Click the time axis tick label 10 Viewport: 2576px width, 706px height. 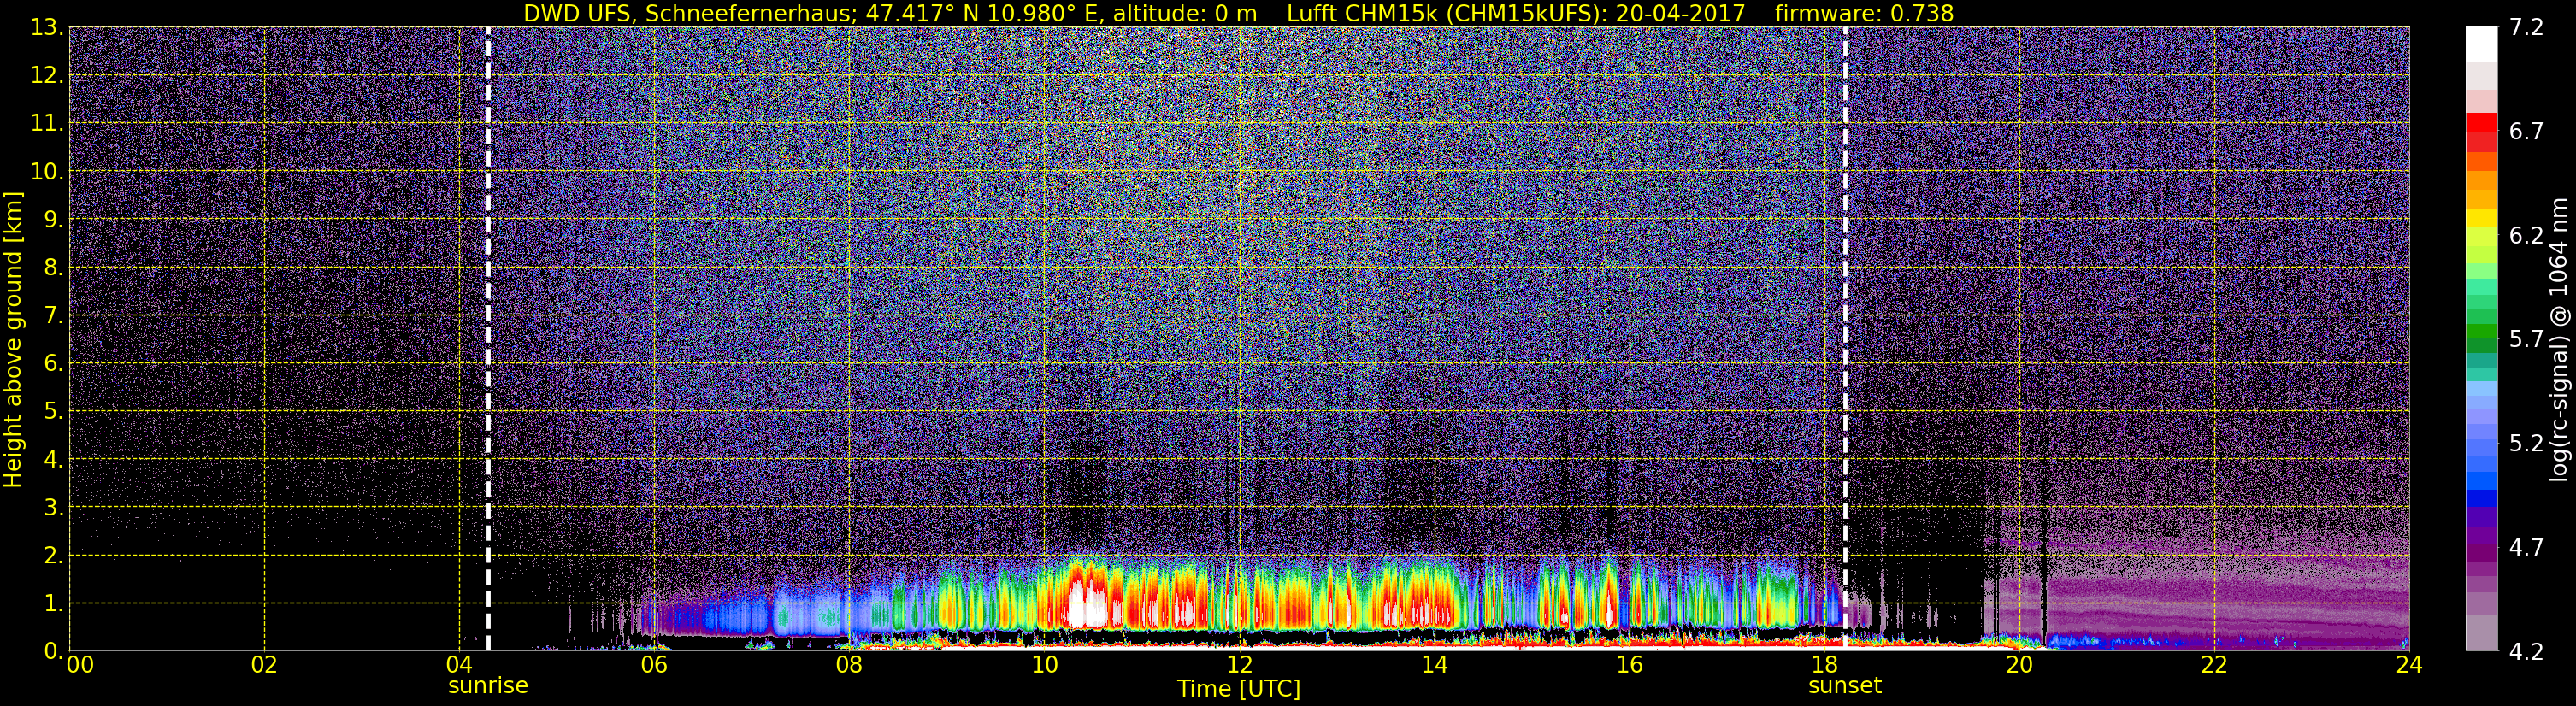[x=1044, y=665]
